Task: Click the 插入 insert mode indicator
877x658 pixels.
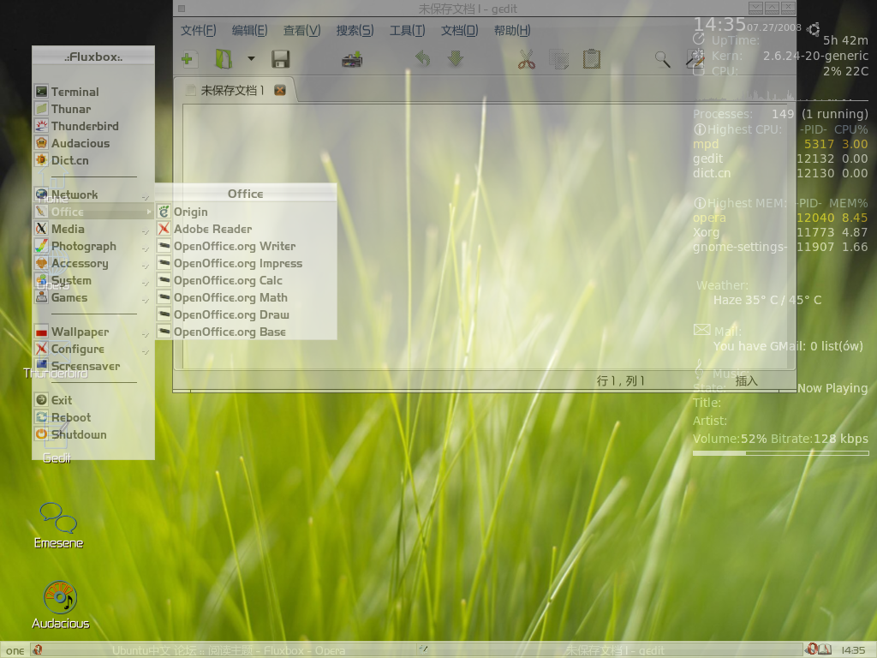Action: click(x=746, y=381)
